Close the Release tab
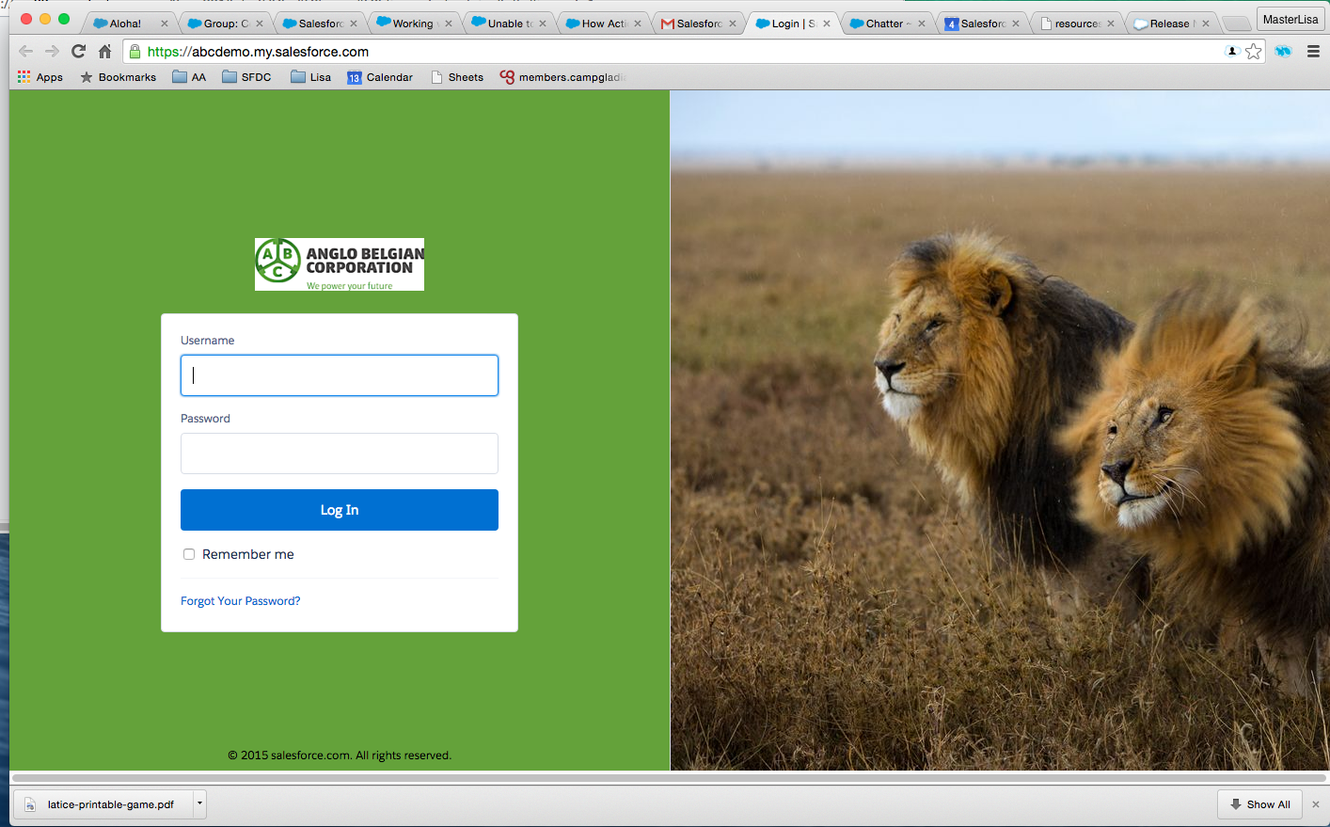This screenshot has height=827, width=1330. coord(1206,24)
